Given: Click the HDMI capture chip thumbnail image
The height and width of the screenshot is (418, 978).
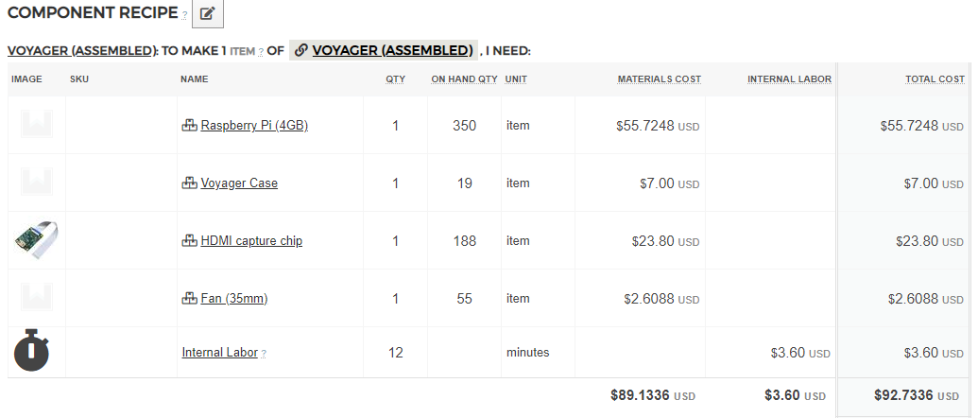Looking at the screenshot, I should tap(36, 240).
